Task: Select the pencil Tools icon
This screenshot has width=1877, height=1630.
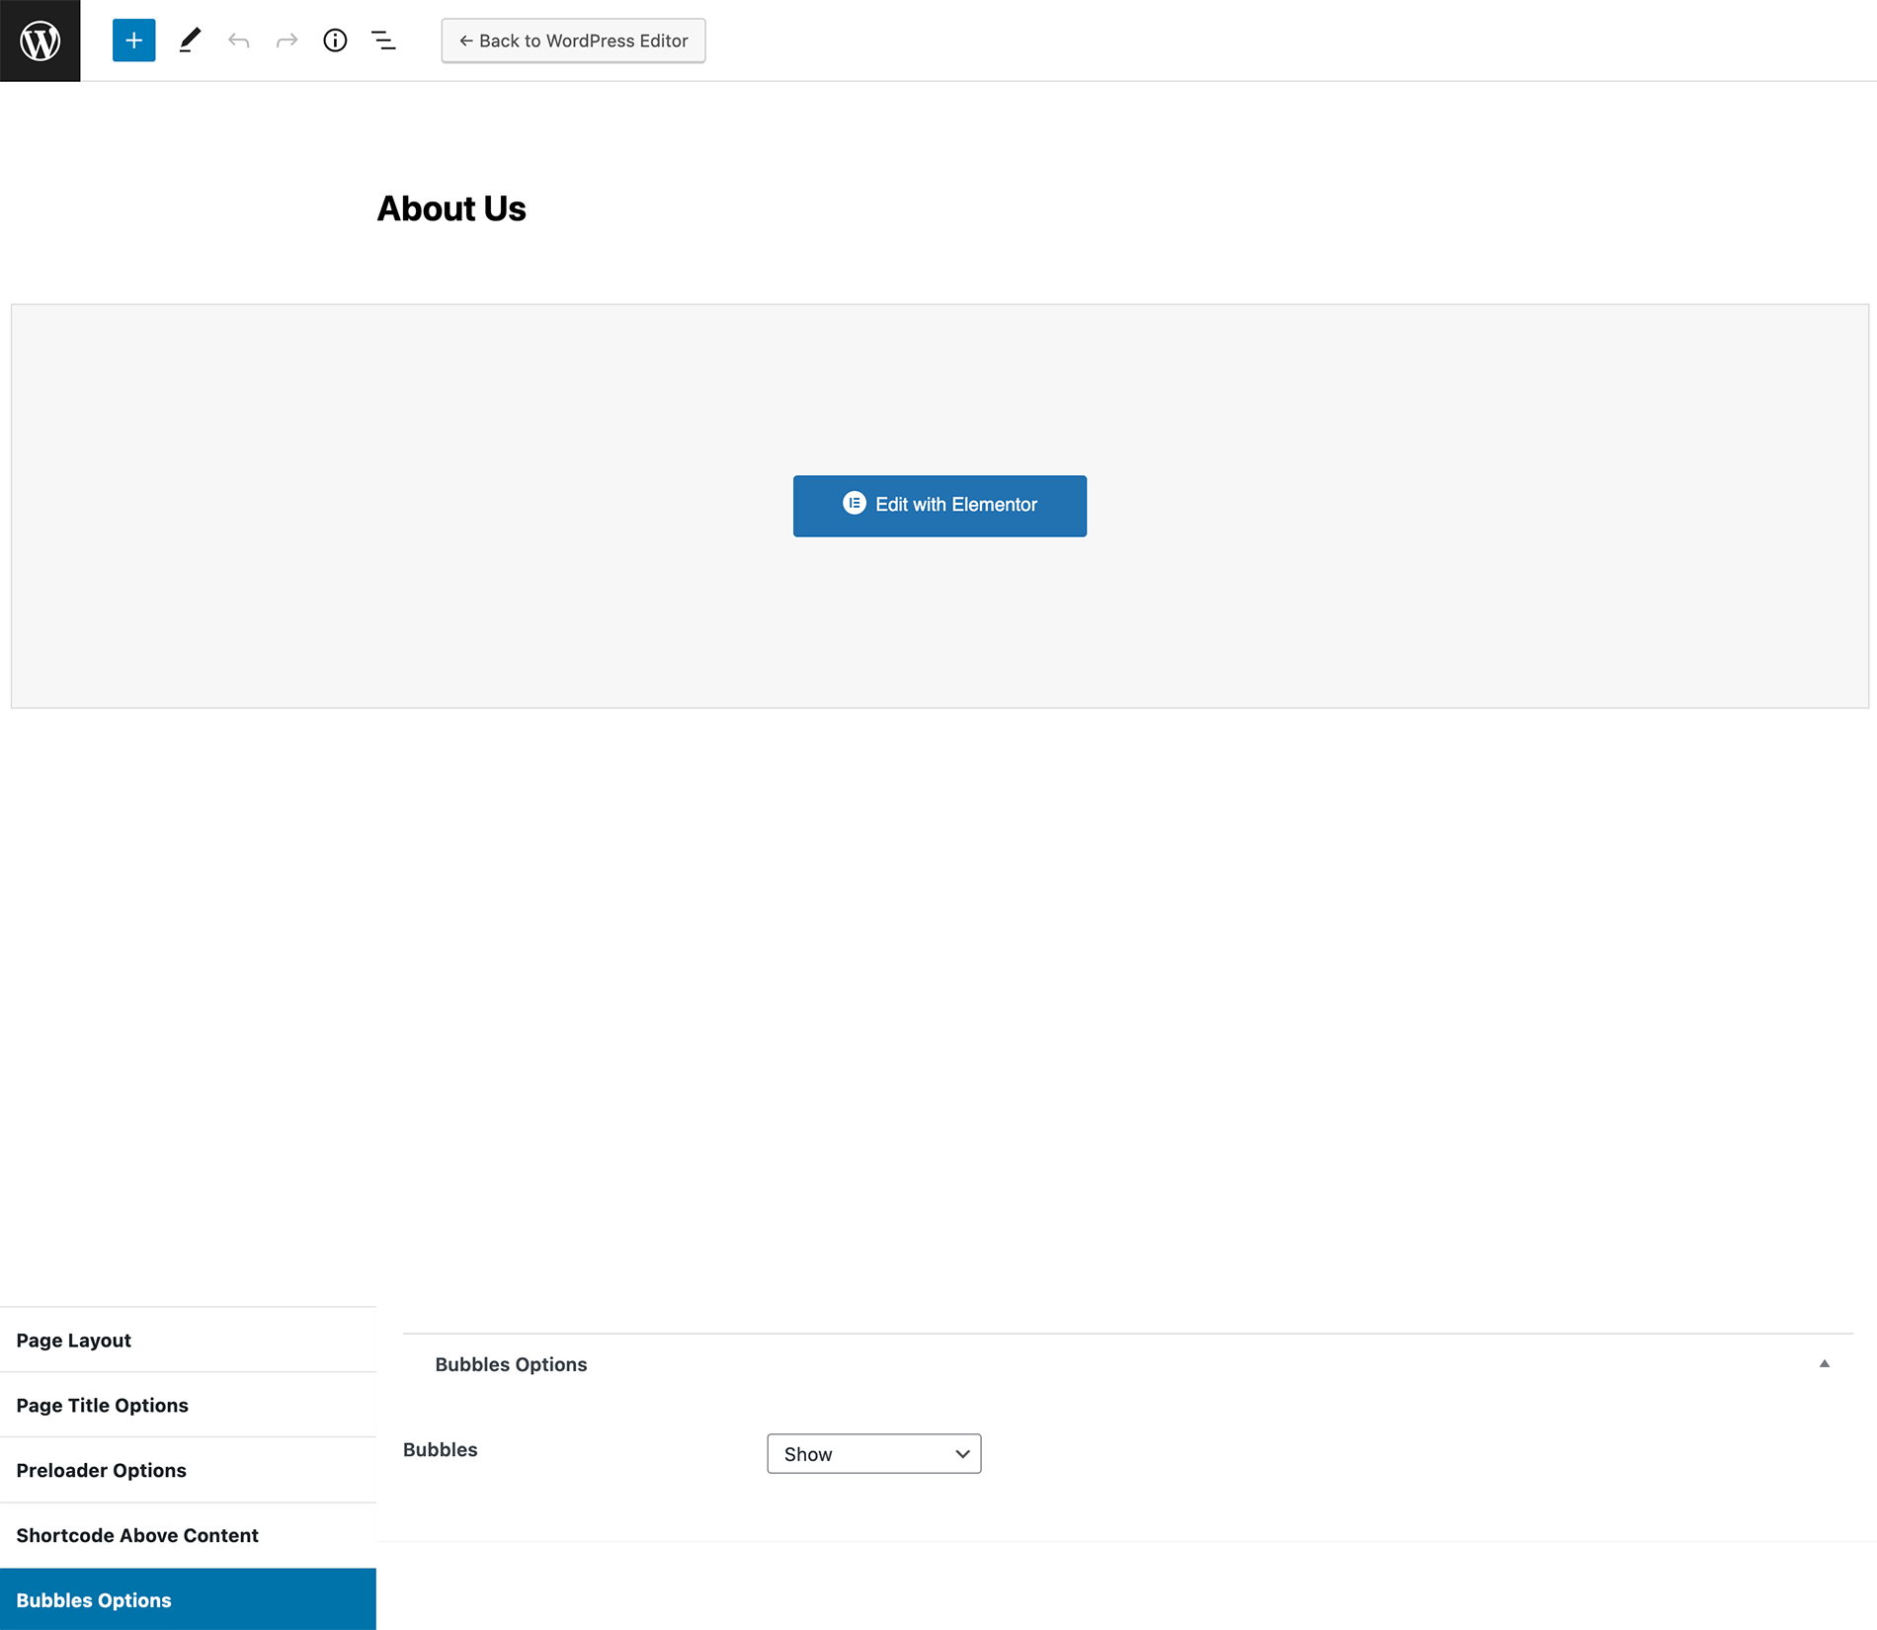Action: (190, 41)
